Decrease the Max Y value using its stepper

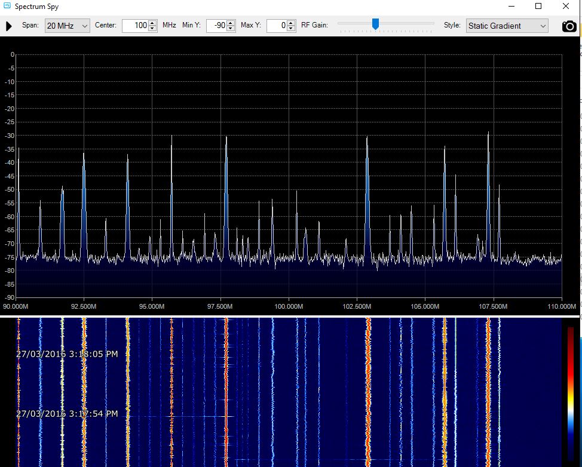coord(291,29)
